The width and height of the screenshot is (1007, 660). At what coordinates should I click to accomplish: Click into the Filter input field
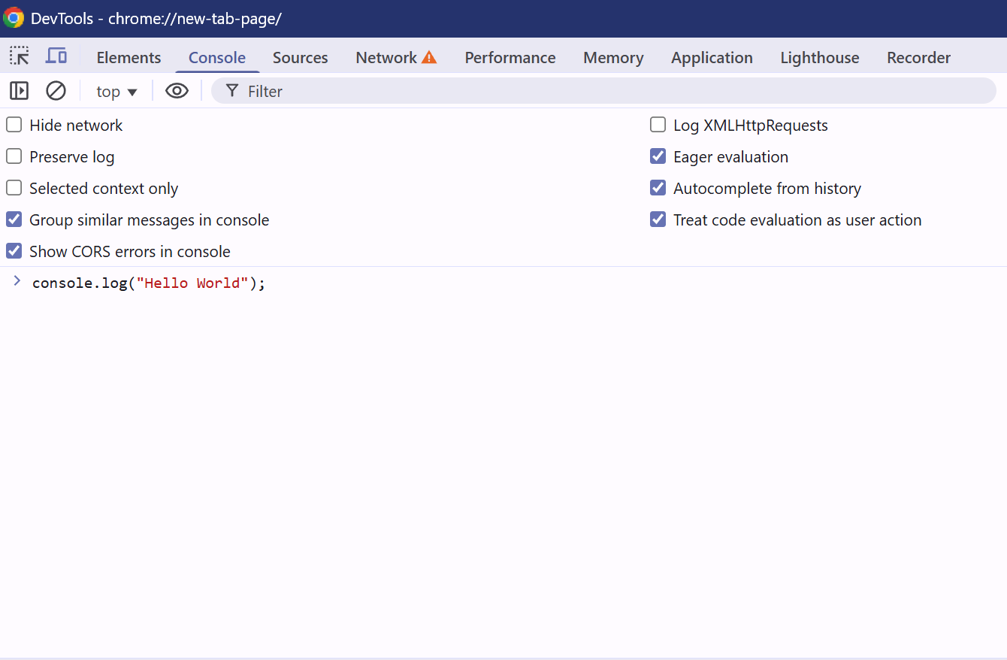[x=603, y=91]
